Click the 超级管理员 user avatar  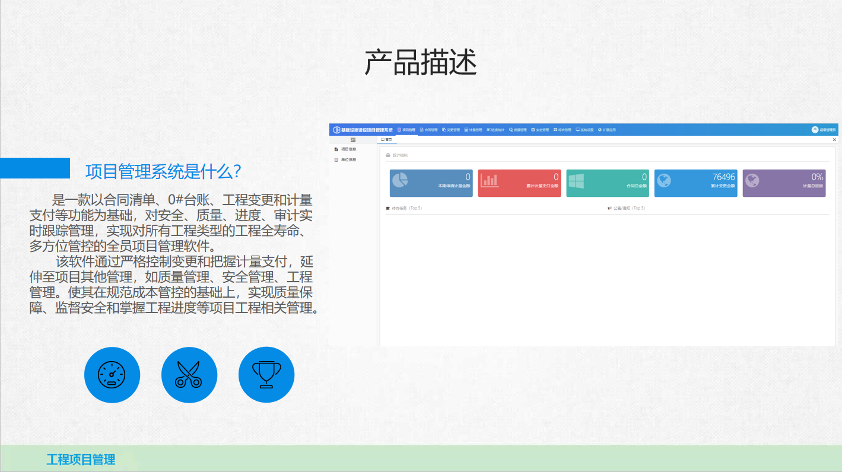point(815,130)
